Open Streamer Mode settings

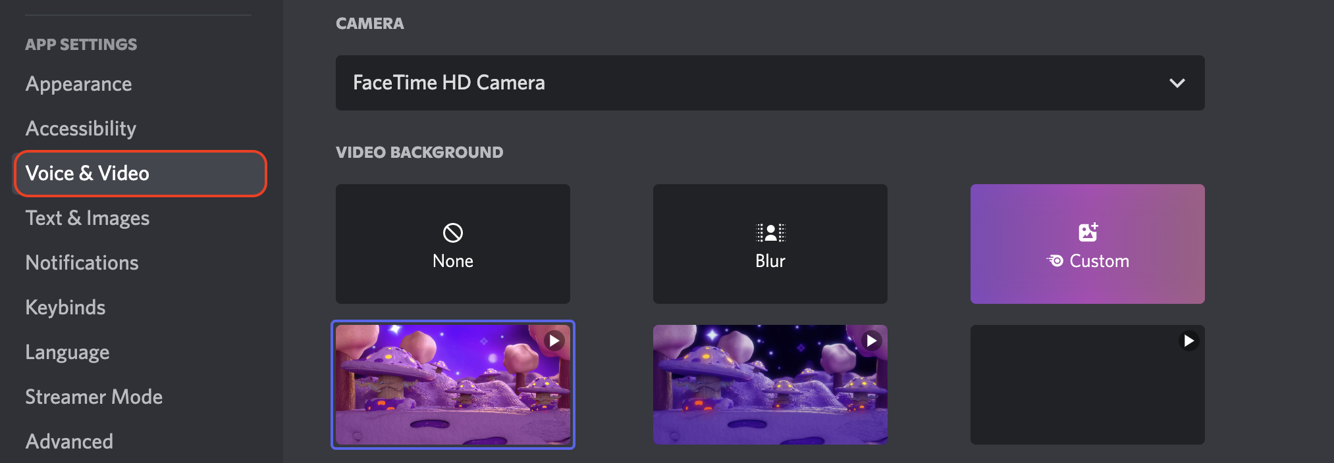pyautogui.click(x=94, y=397)
